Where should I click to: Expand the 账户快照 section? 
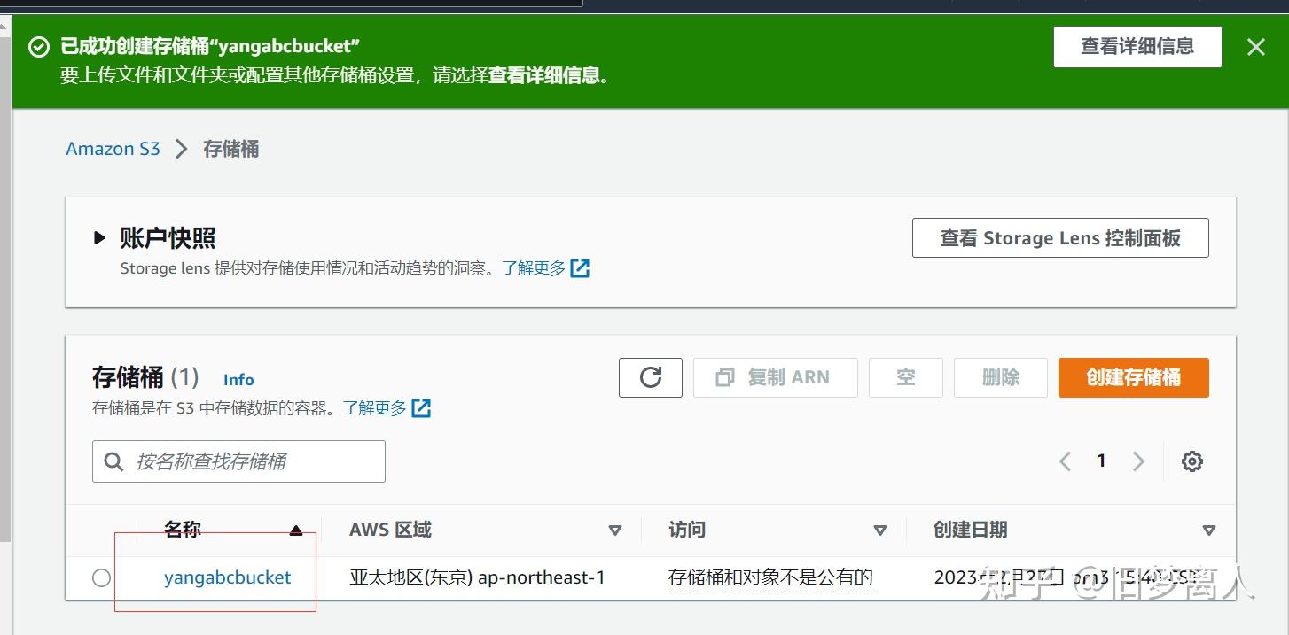tap(100, 237)
